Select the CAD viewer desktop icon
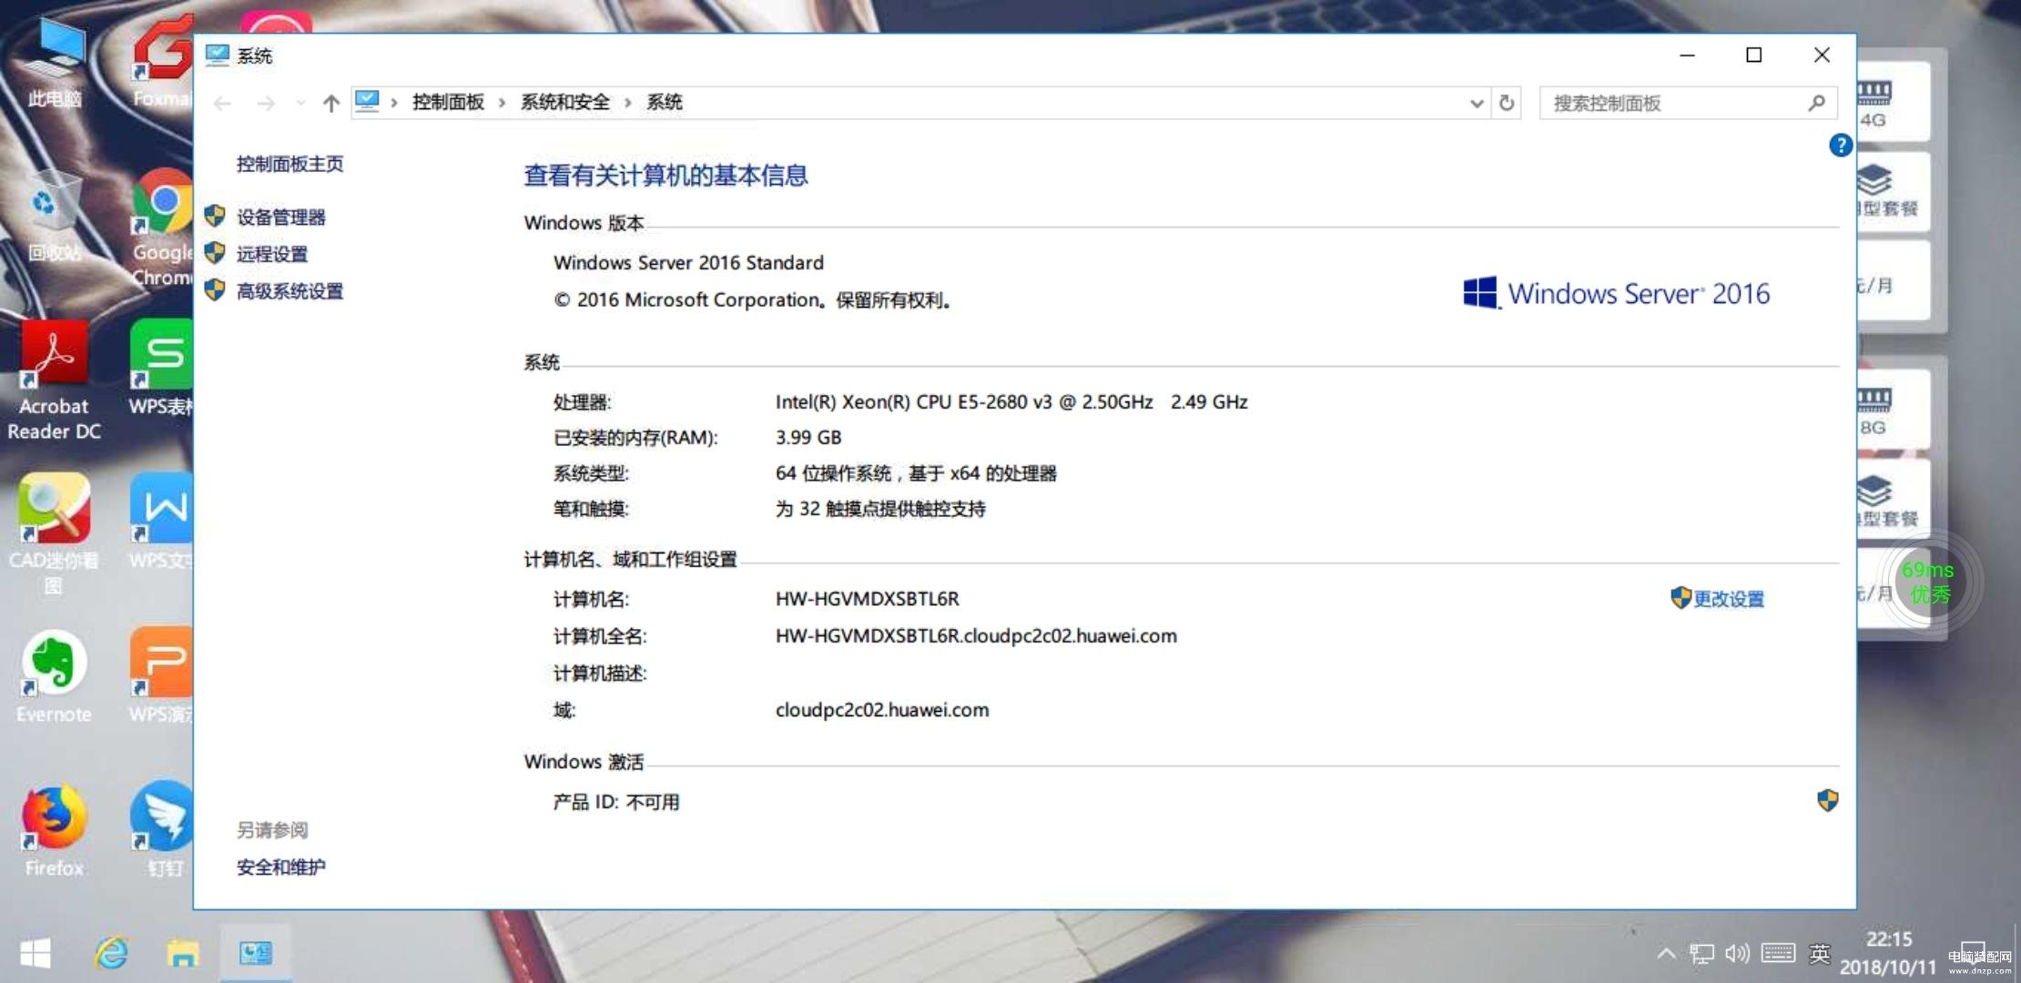Image resolution: width=2021 pixels, height=983 pixels. 54,535
